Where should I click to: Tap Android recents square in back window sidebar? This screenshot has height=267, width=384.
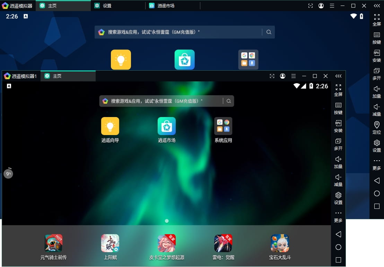click(377, 206)
